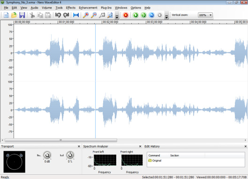This screenshot has width=248, height=179.
Task: Adjust the 0 % balance knob
Action: coord(70,155)
